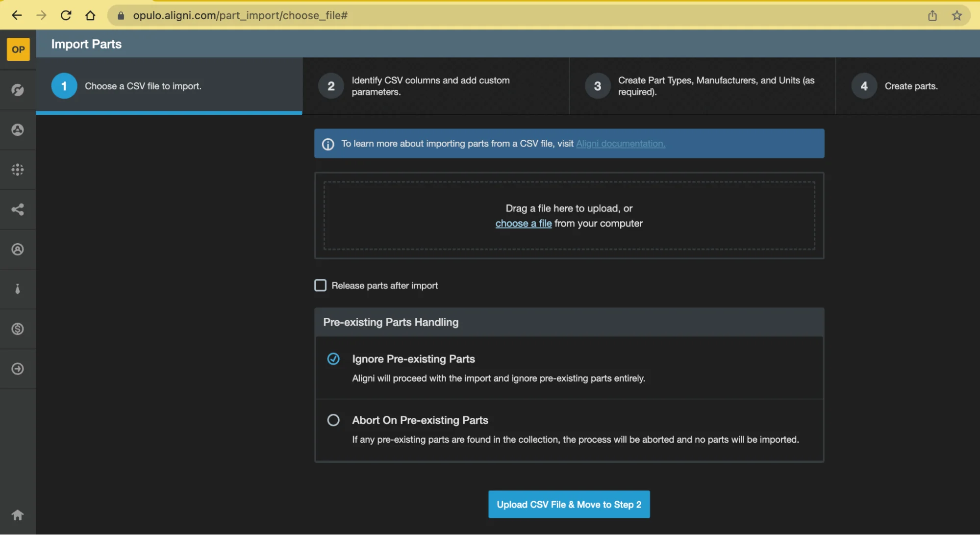Click the share nodes sidebar icon
980x535 pixels.
(x=18, y=209)
